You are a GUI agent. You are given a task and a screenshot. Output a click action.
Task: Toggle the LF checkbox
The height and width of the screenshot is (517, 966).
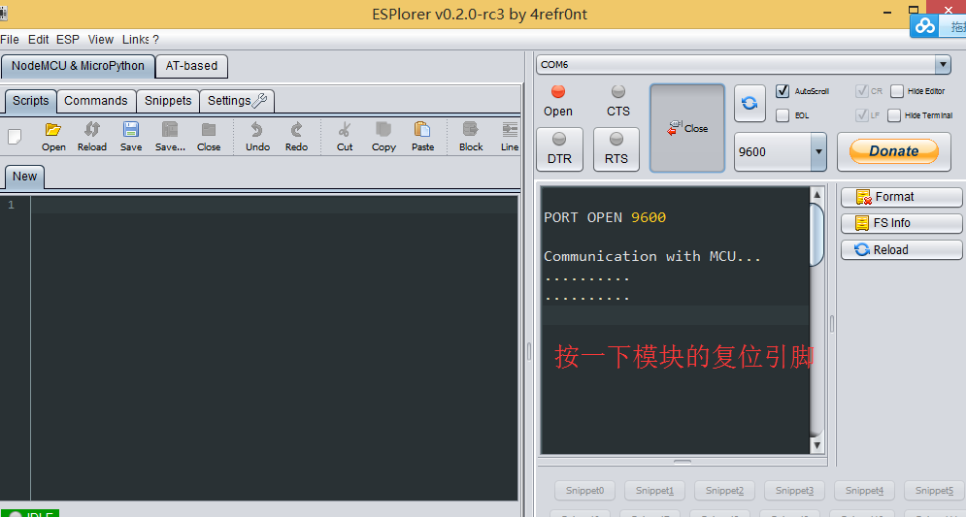pyautogui.click(x=862, y=115)
